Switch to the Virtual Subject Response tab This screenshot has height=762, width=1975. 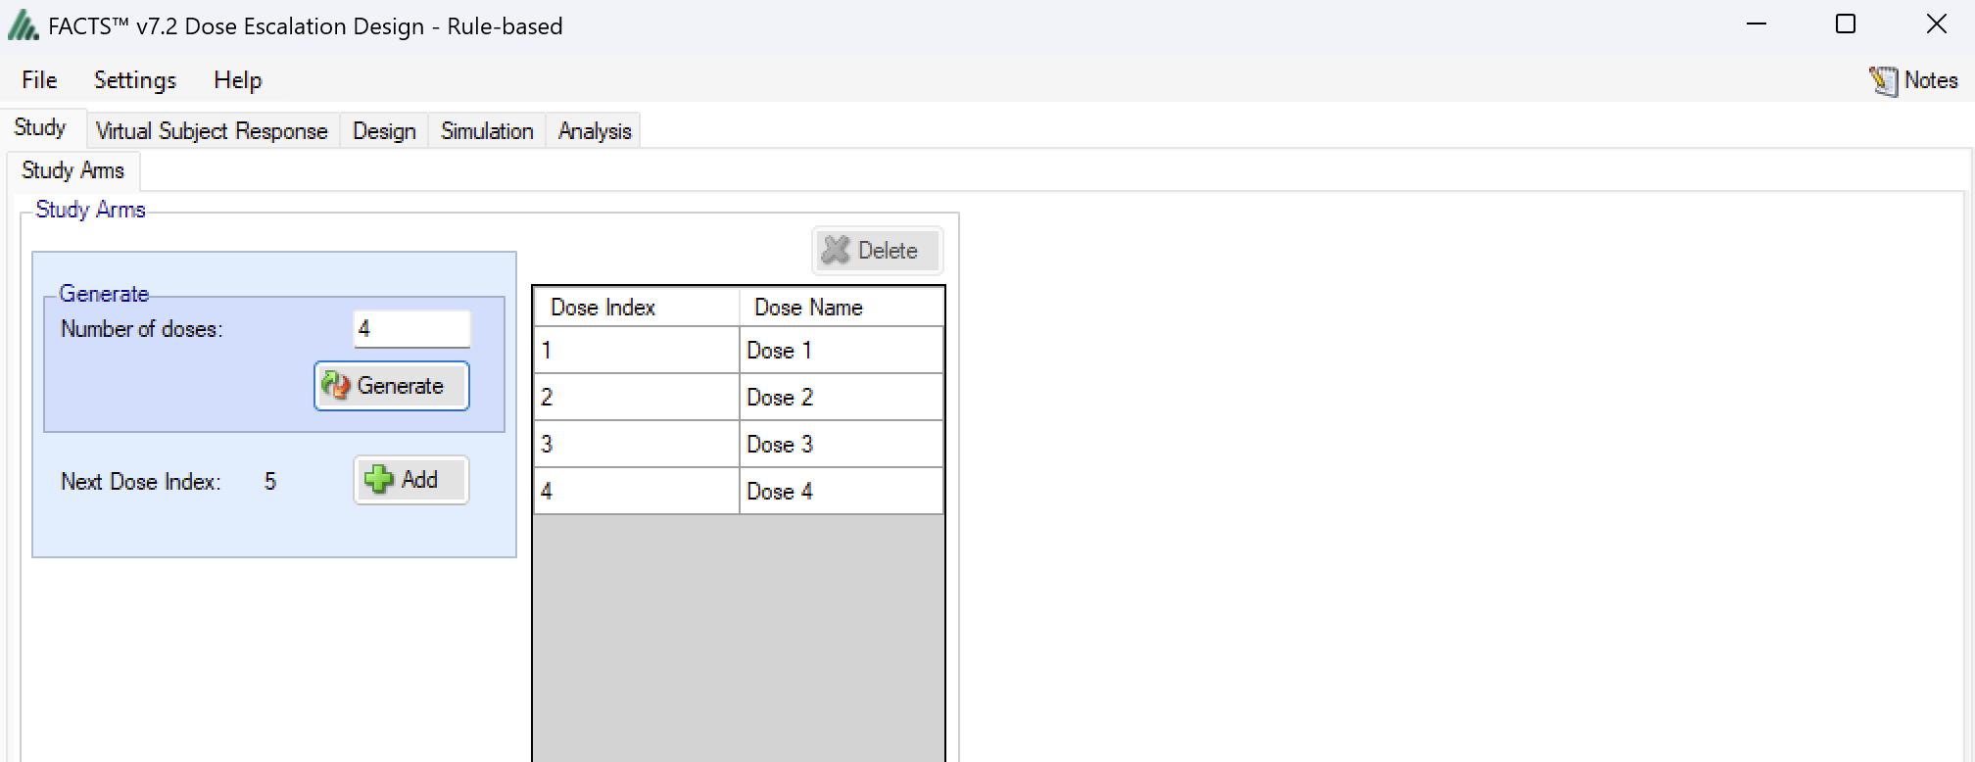(212, 131)
